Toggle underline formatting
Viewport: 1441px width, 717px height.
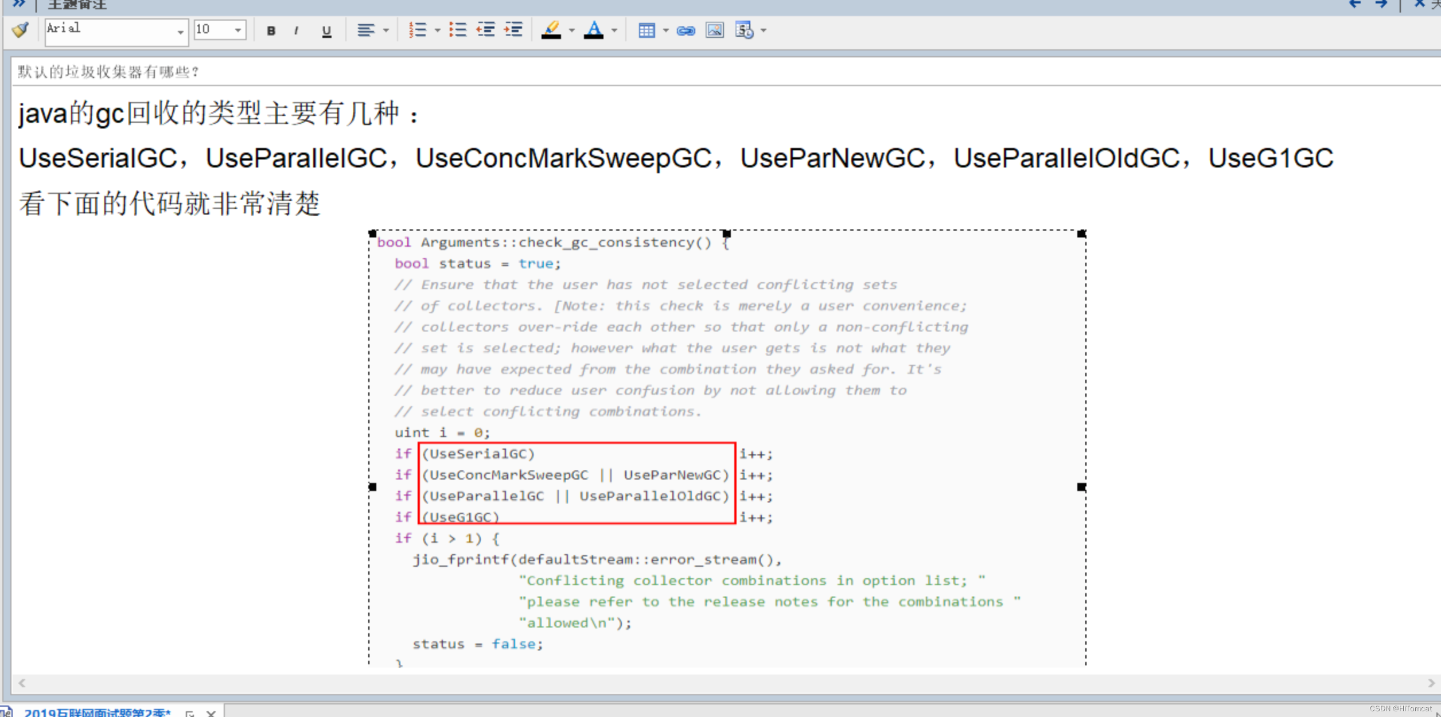click(326, 31)
